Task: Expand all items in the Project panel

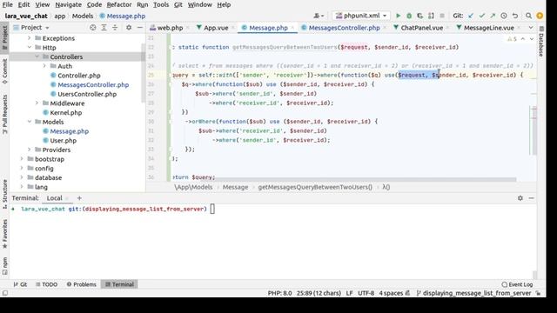Action: tap(104, 27)
